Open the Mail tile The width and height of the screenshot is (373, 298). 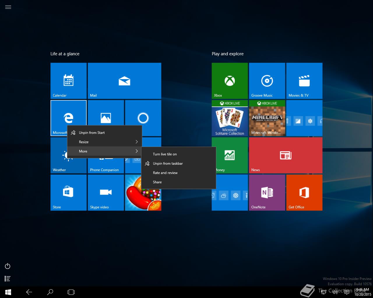[124, 81]
